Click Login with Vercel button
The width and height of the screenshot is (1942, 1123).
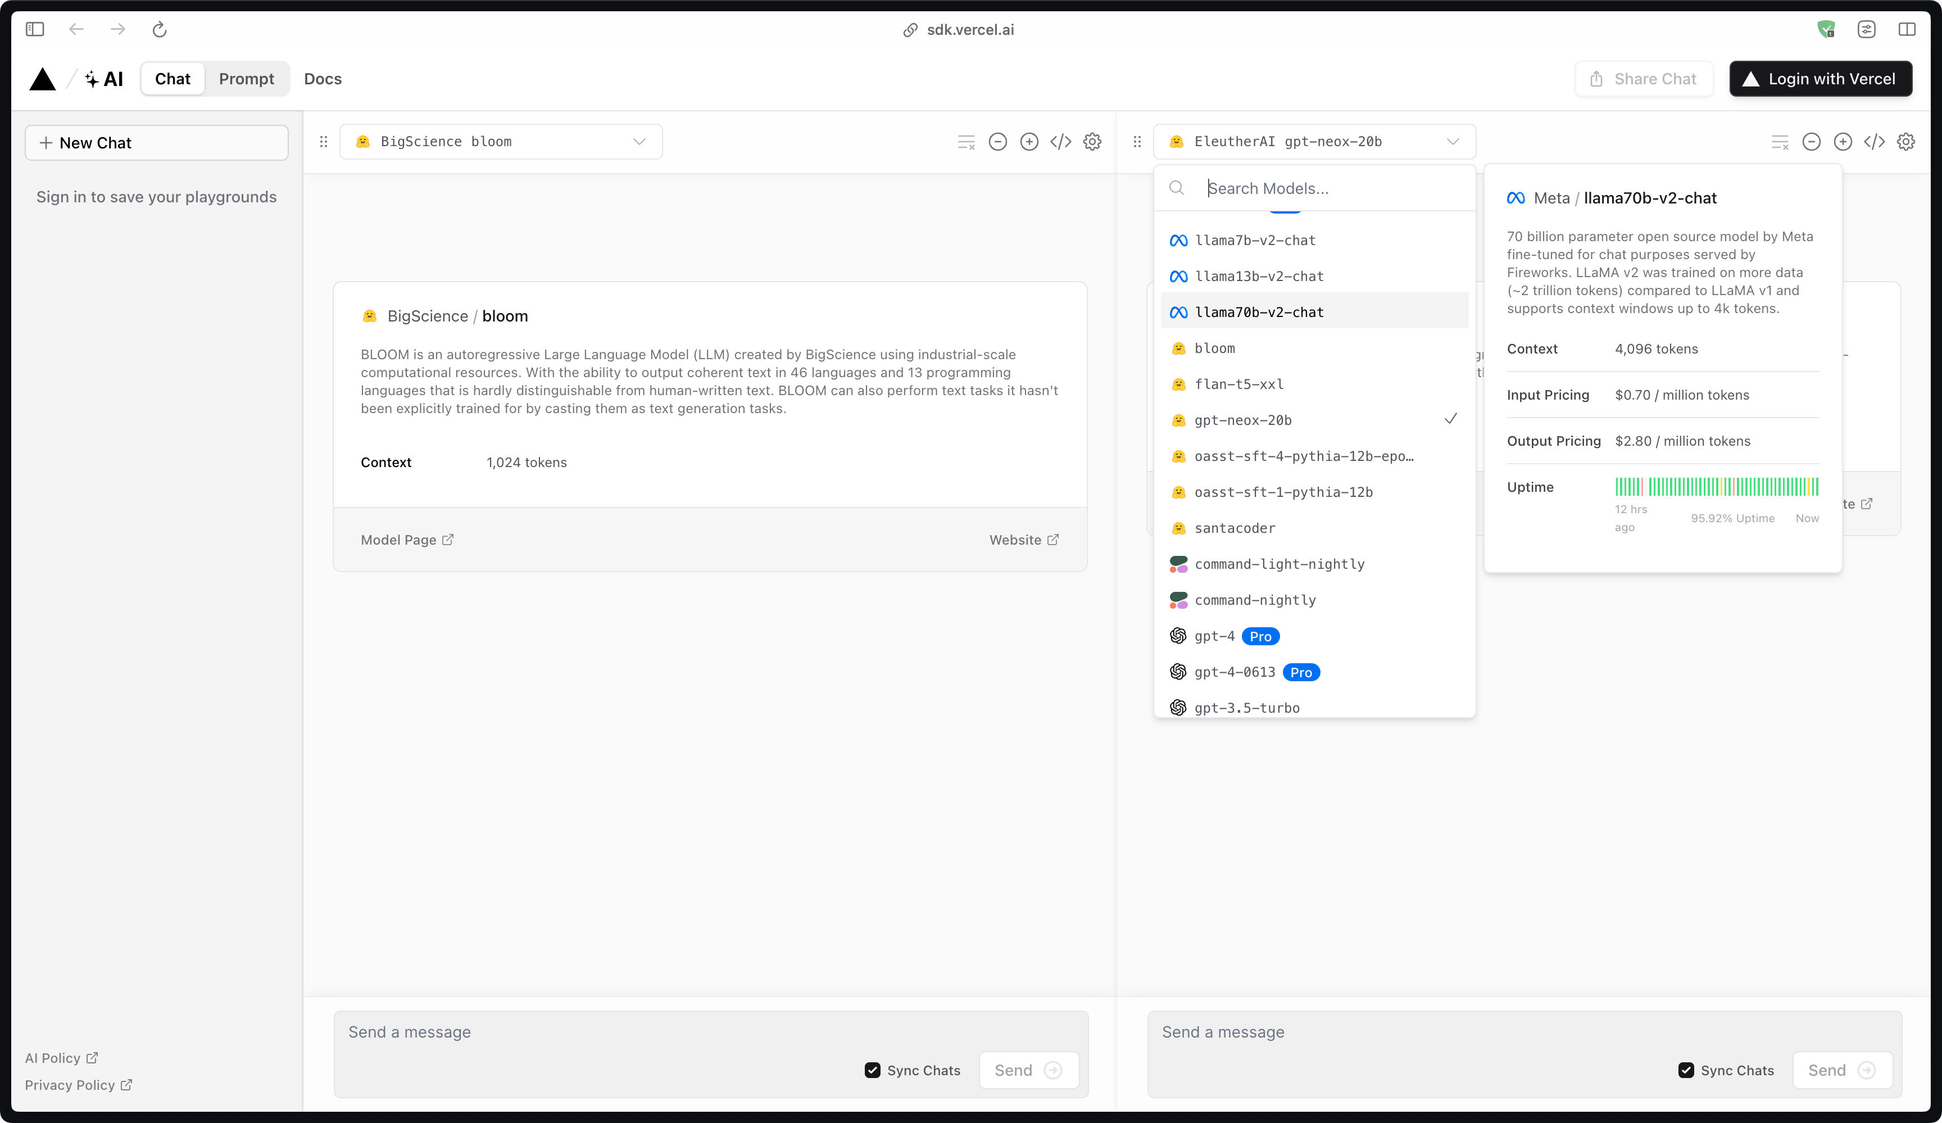(1820, 79)
